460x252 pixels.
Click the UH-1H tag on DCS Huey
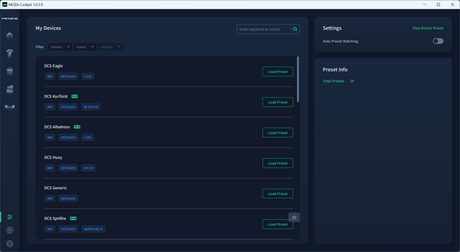click(88, 168)
